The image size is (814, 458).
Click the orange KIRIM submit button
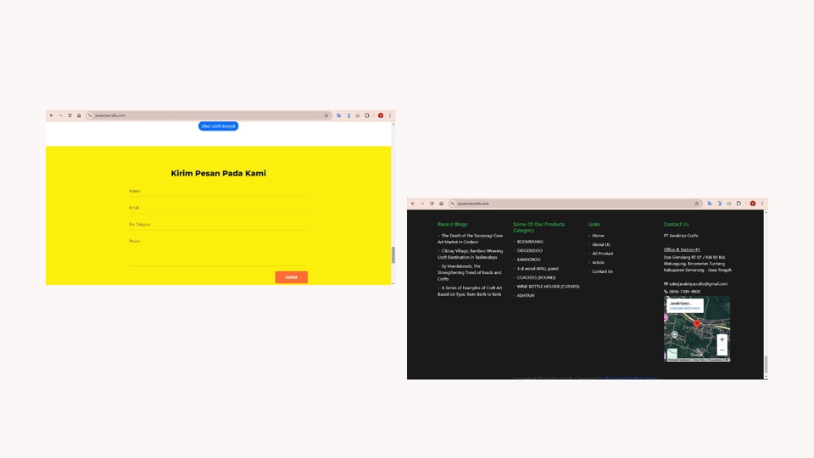(291, 277)
